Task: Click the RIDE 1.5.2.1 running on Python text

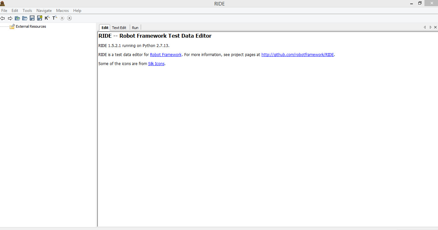Action: coord(134,46)
